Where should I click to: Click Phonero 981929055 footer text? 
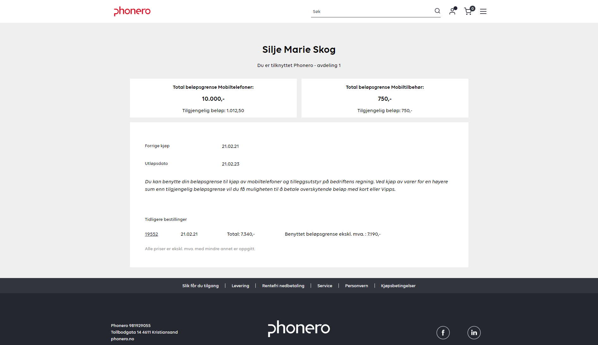coord(131,325)
